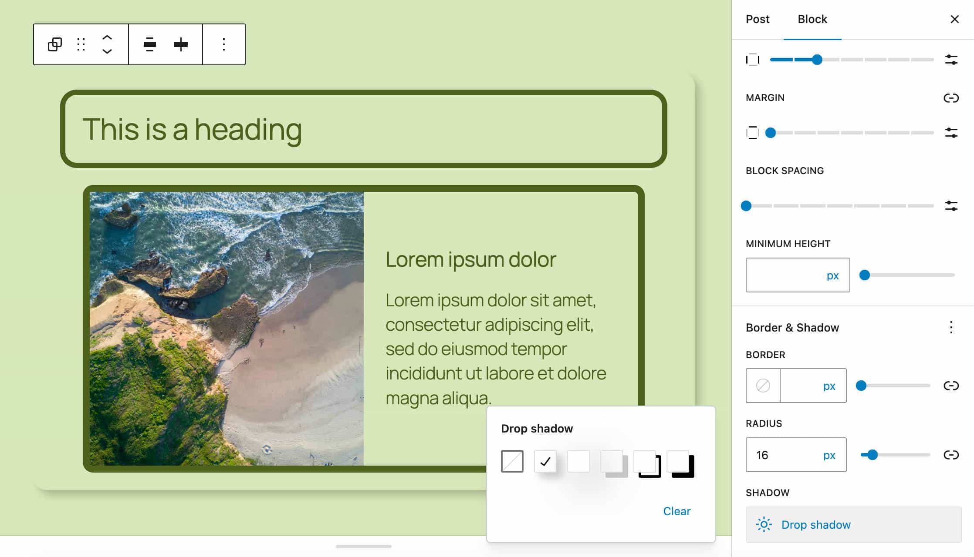The height and width of the screenshot is (557, 974).
Task: Click the bottom horizontal resize handle bar
Action: coord(363,546)
